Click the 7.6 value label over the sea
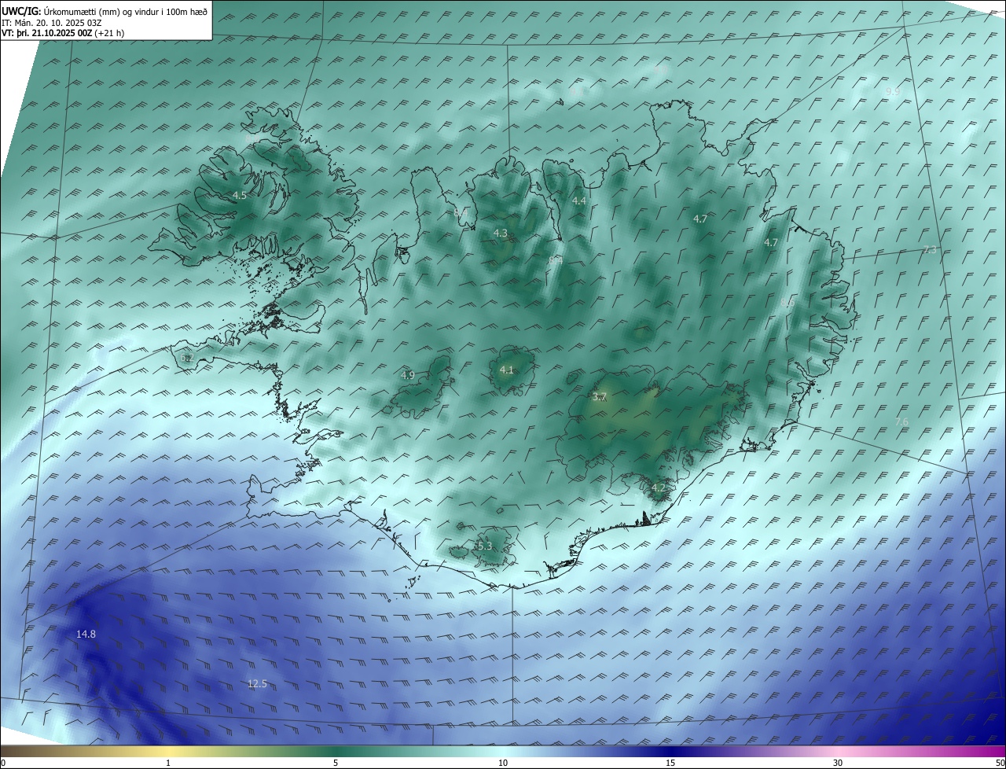The image size is (1006, 769). pos(901,422)
